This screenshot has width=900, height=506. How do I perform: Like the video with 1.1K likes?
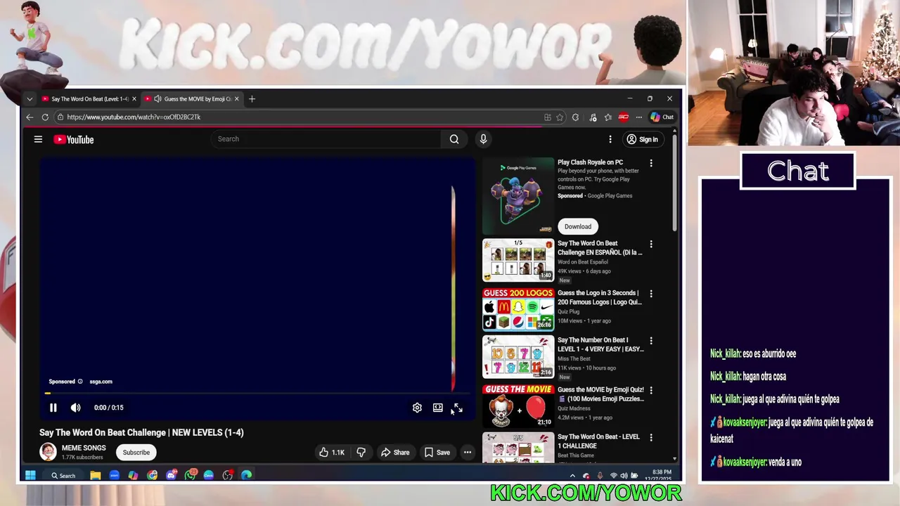point(332,453)
